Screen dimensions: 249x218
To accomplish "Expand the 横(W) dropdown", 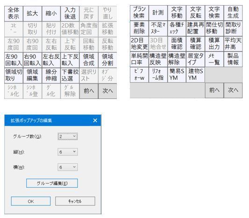I will (68, 167).
